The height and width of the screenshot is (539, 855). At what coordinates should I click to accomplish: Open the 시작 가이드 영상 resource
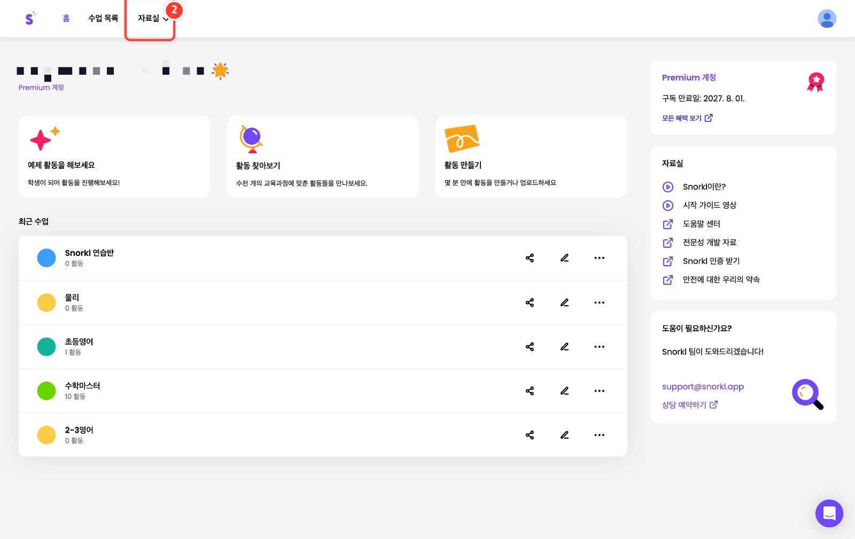710,205
